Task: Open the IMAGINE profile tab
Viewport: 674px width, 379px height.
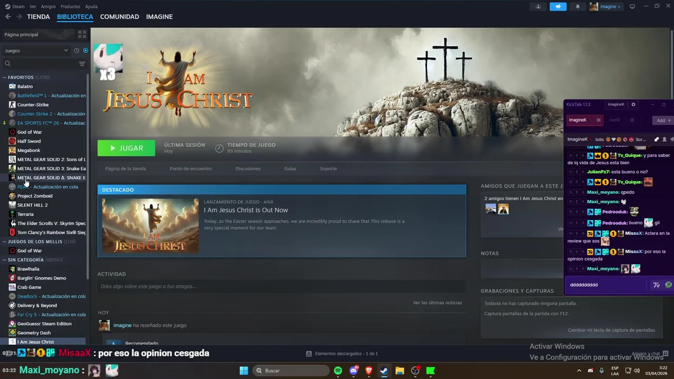Action: 159,17
